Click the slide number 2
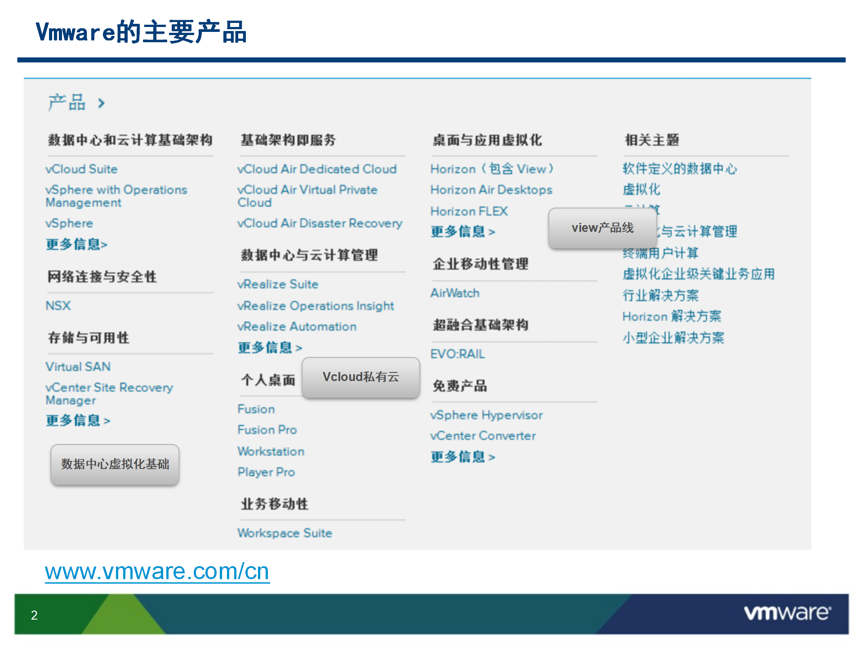The image size is (863, 647). point(34,615)
